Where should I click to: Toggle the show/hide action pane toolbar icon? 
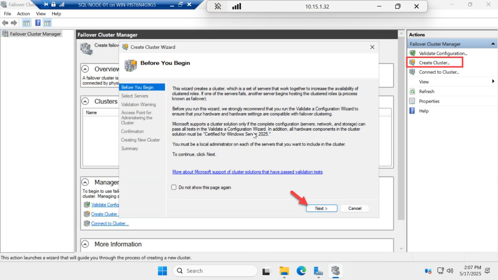[48, 23]
